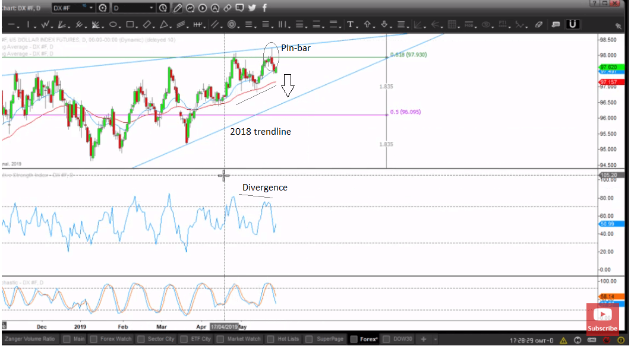Image resolution: width=631 pixels, height=346 pixels.
Task: Share chart via Facebook icon
Action: tap(264, 8)
